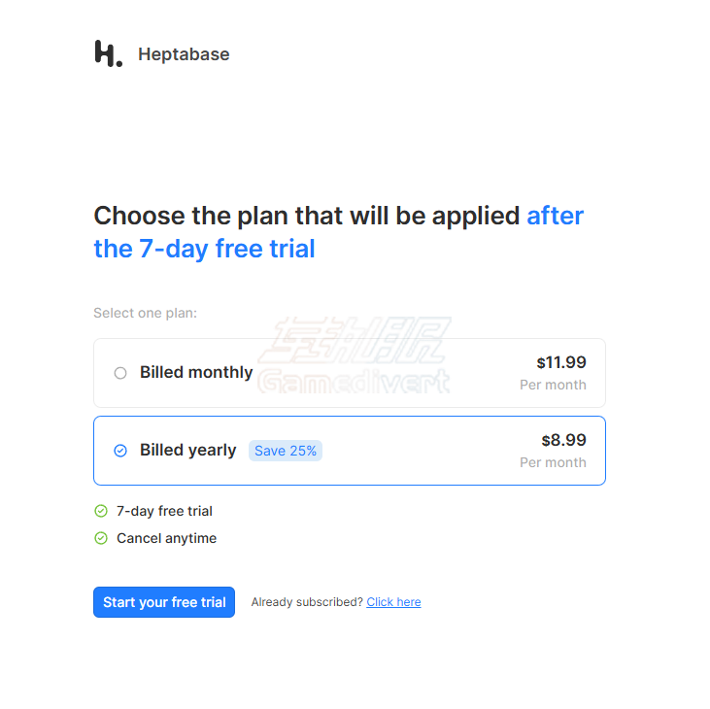The image size is (710, 709).
Task: Click the Cancel anytime text
Action: tap(167, 538)
